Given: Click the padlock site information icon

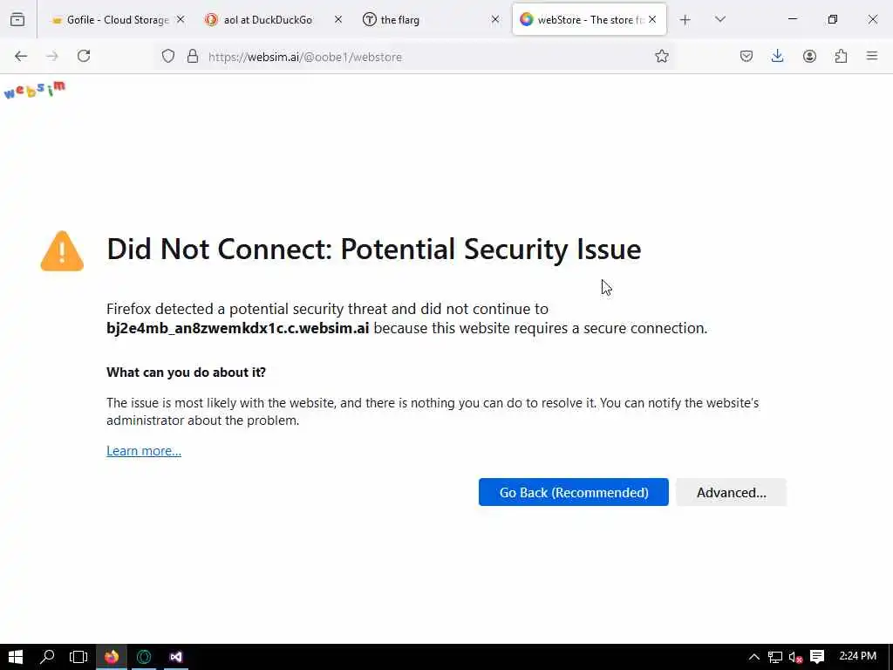Looking at the screenshot, I should pos(193,56).
